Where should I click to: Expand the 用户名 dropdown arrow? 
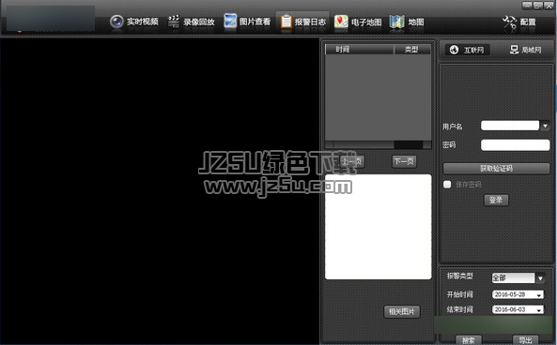coord(546,126)
